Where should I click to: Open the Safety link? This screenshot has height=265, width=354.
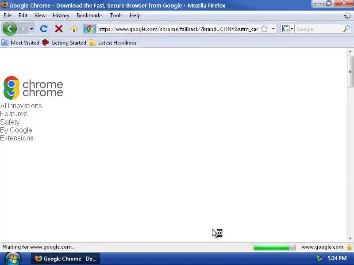(x=10, y=122)
